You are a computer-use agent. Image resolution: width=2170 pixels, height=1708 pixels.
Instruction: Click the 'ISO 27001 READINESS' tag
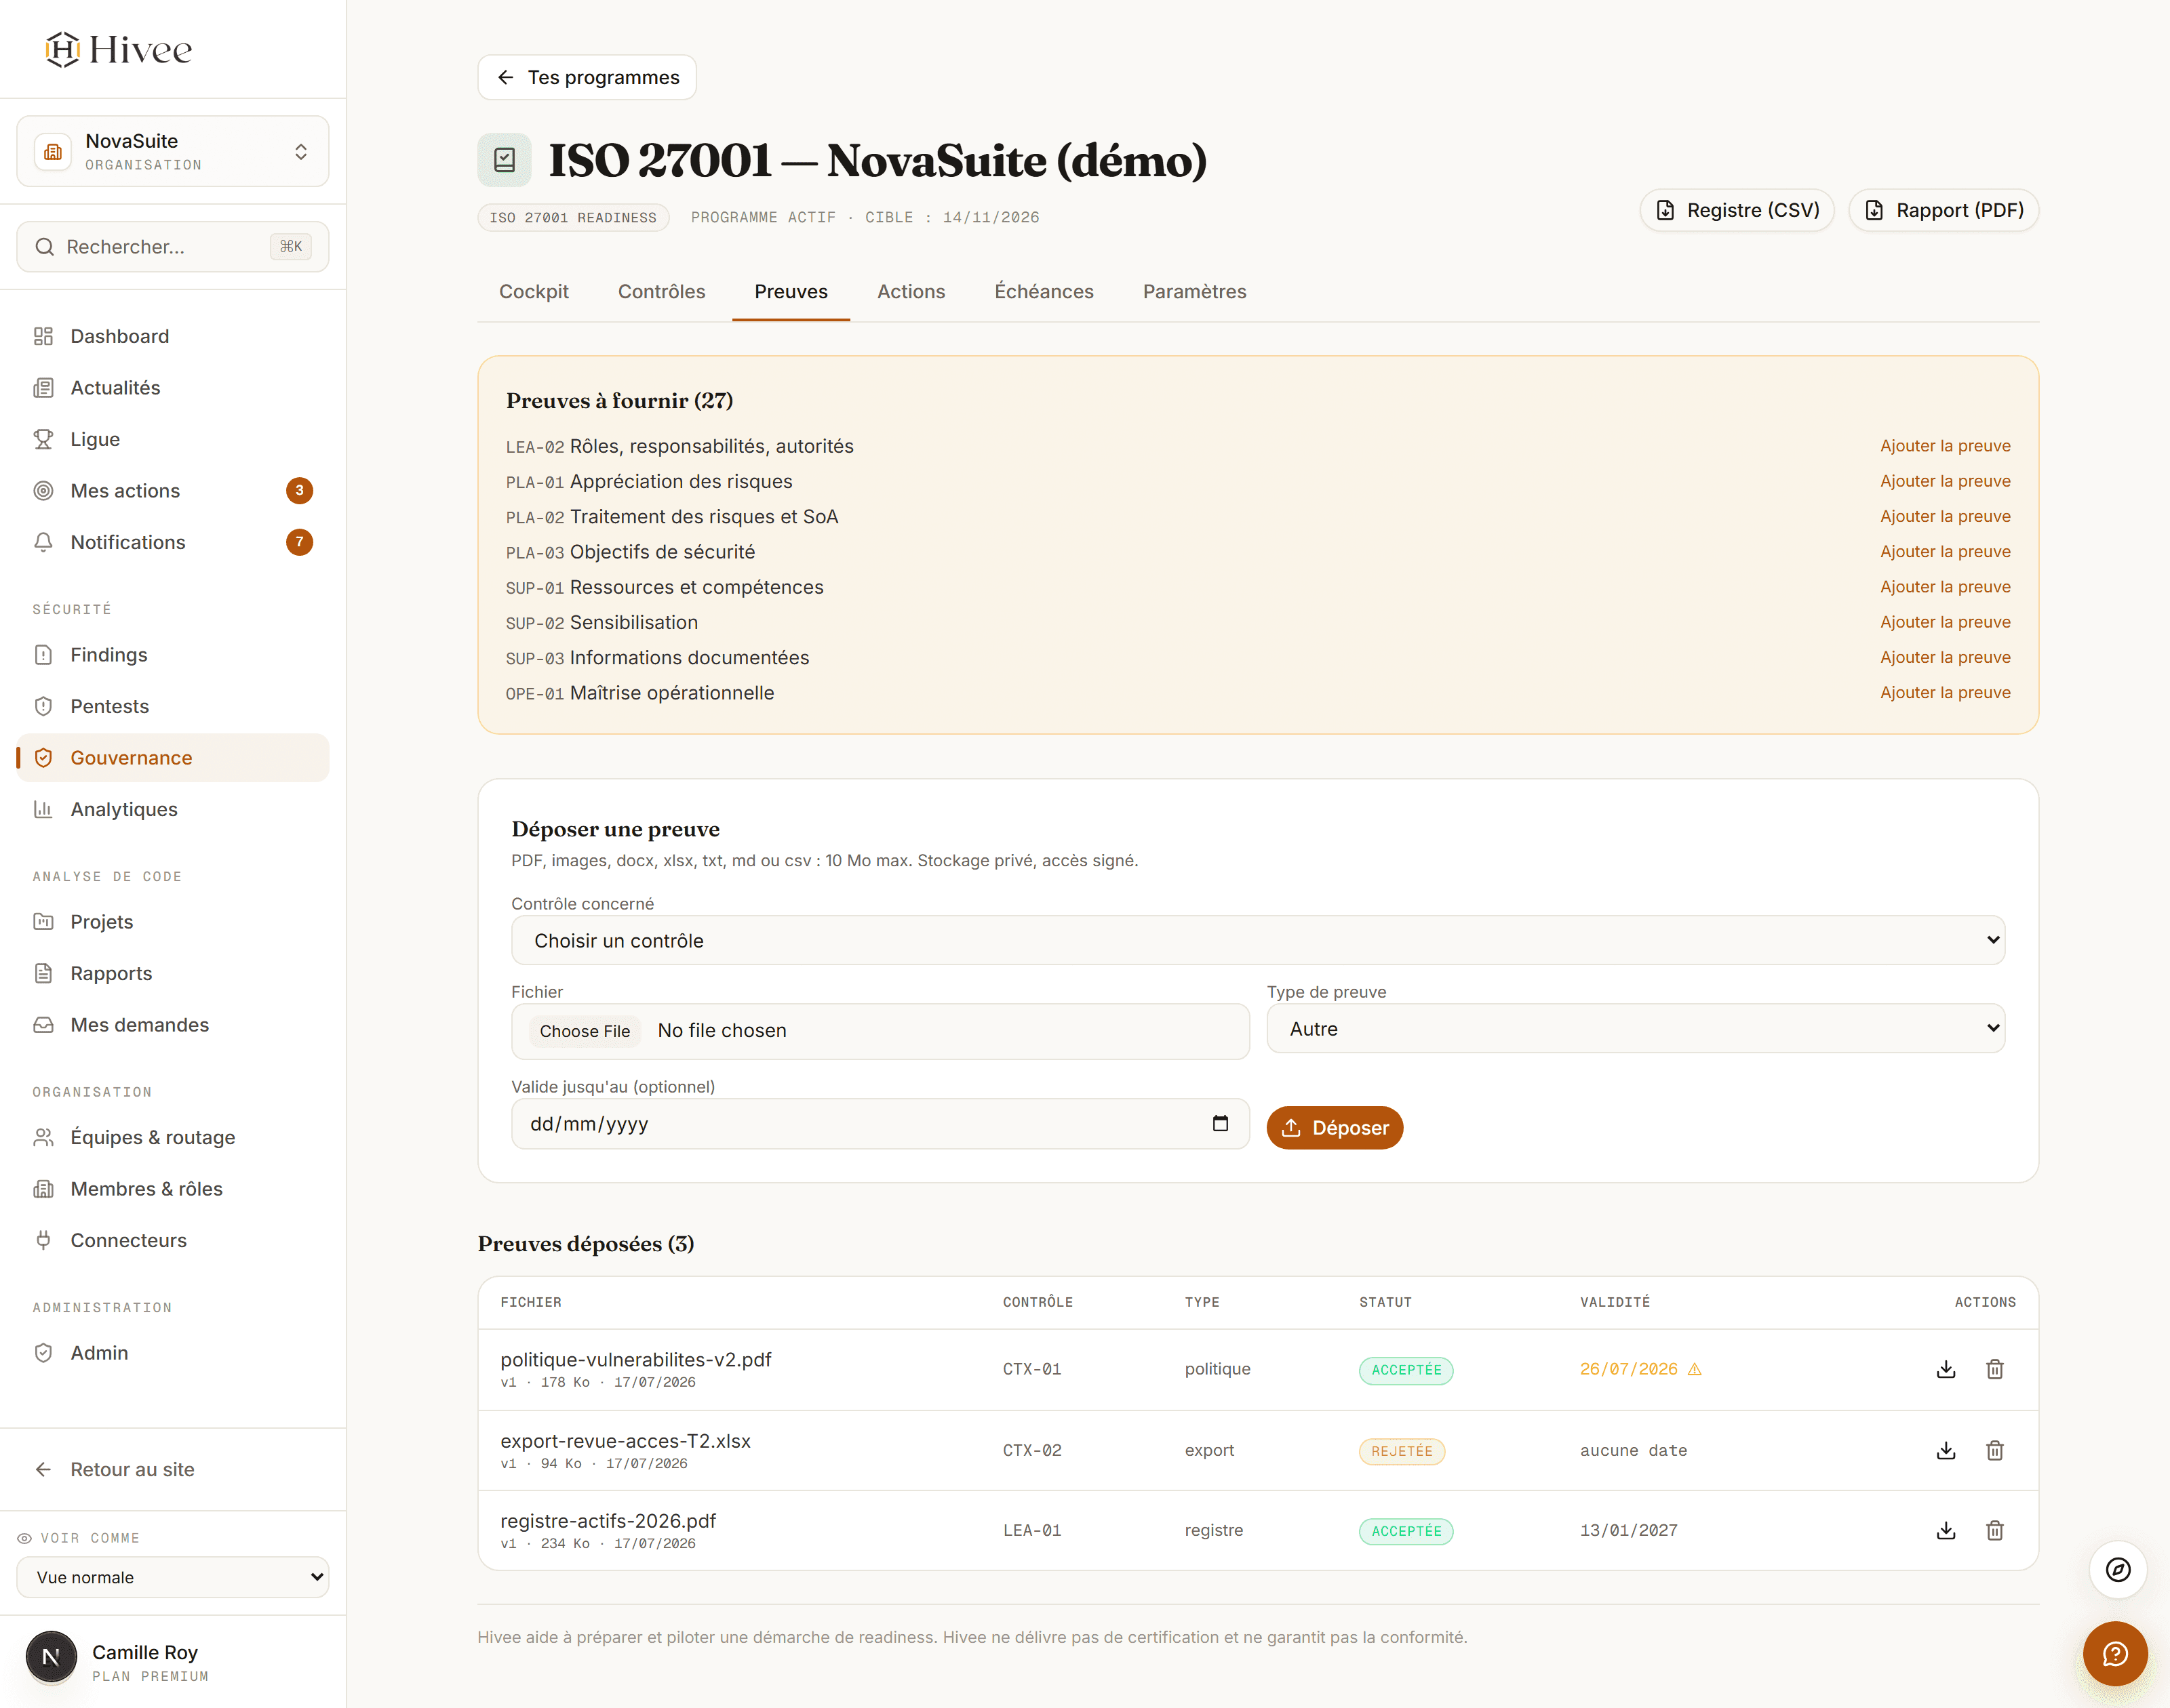click(573, 217)
